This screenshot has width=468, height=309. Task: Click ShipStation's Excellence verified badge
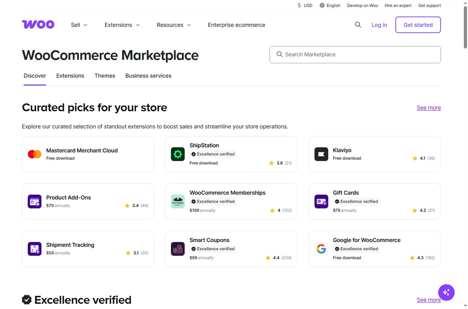click(x=213, y=154)
